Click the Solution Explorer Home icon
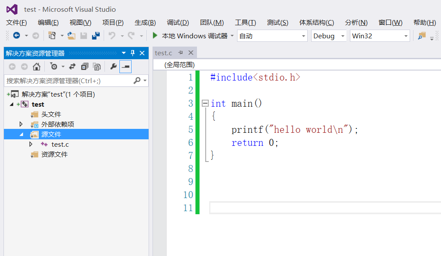This screenshot has height=256, width=441. [x=37, y=67]
